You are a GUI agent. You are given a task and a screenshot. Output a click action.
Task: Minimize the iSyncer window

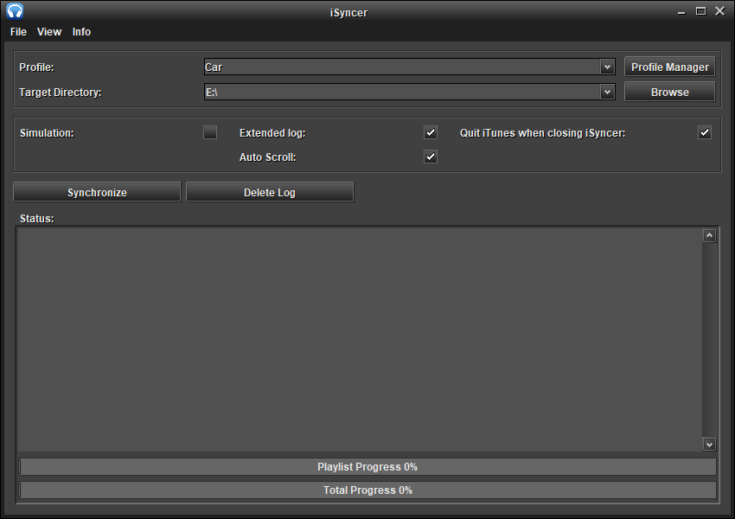click(x=681, y=12)
